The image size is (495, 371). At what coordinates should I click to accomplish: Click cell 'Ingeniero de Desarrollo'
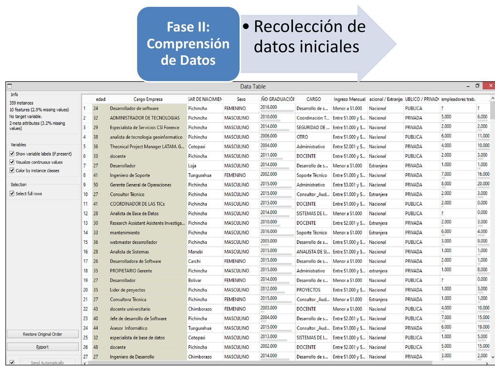pyautogui.click(x=148, y=357)
